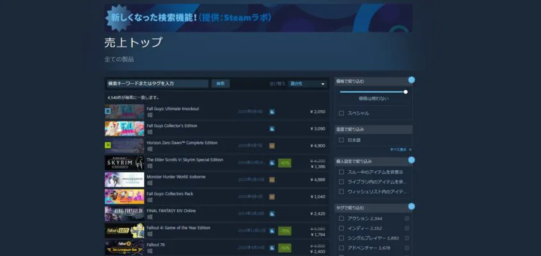The width and height of the screenshot is (541, 256).
Task: Click the -50% discount badge for Fallout 76
Action: 285,248
